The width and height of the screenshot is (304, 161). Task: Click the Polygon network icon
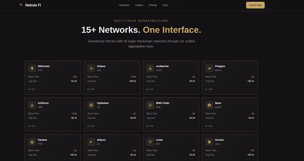[x=209, y=68]
